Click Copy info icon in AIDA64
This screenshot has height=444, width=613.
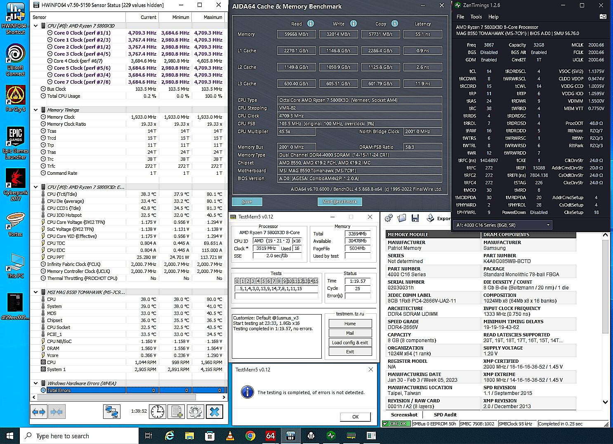point(394,23)
